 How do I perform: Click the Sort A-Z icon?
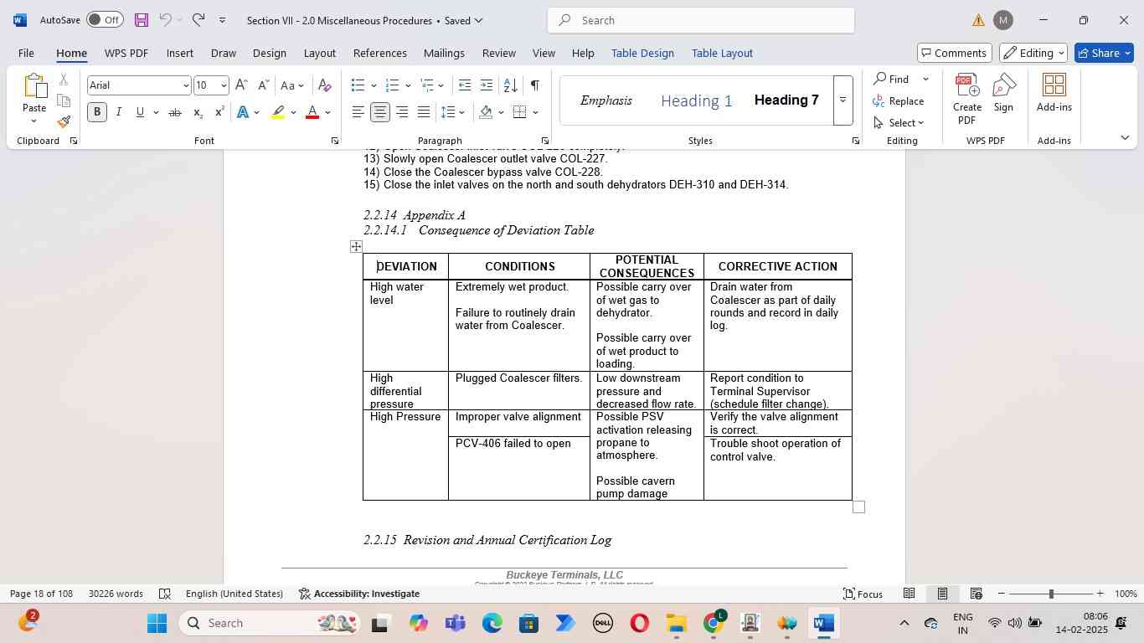point(510,85)
